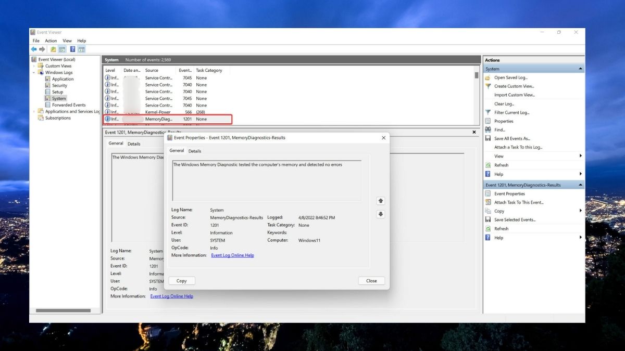Image resolution: width=625 pixels, height=351 pixels.
Task: Click the Up One Level toolbar icon
Action: coord(53,49)
